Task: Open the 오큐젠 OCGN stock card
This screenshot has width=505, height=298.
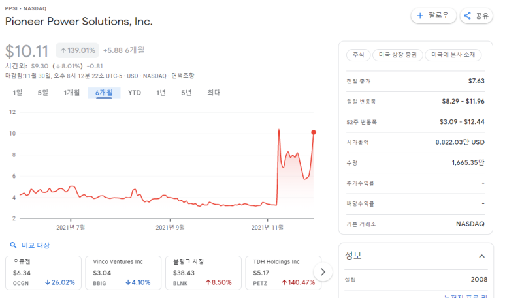Action: coord(43,273)
